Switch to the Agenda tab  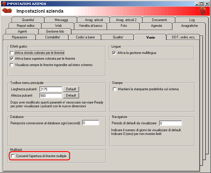(156, 26)
